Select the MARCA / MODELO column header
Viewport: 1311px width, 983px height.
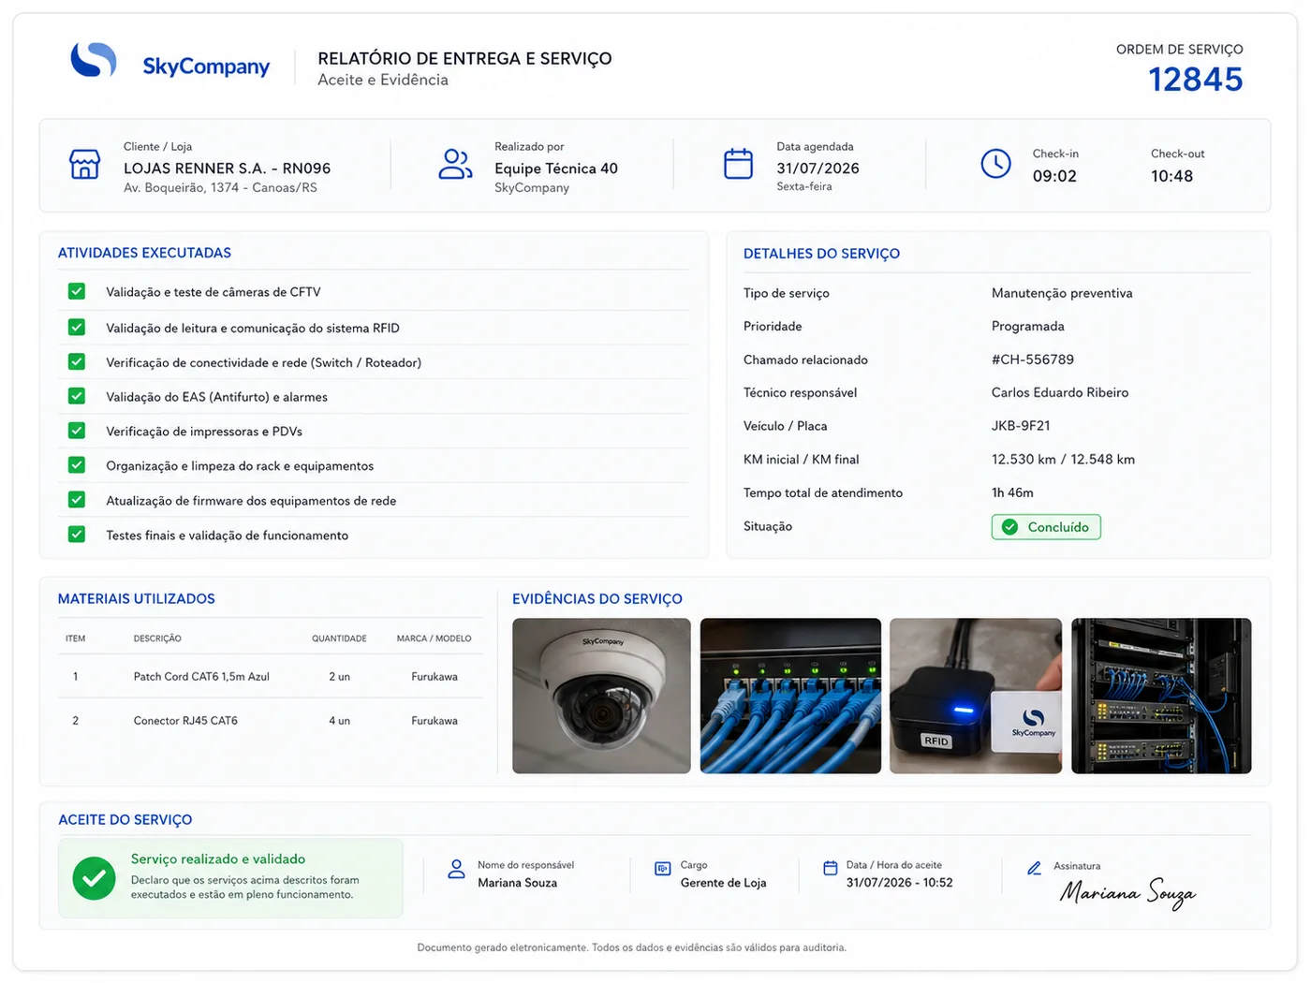pyautogui.click(x=435, y=638)
